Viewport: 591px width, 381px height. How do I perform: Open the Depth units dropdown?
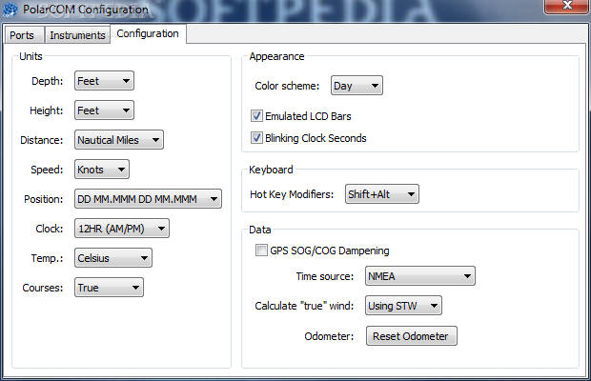coord(104,81)
